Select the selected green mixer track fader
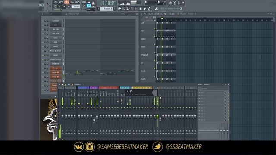This screenshot has width=276, height=155. (x=157, y=116)
